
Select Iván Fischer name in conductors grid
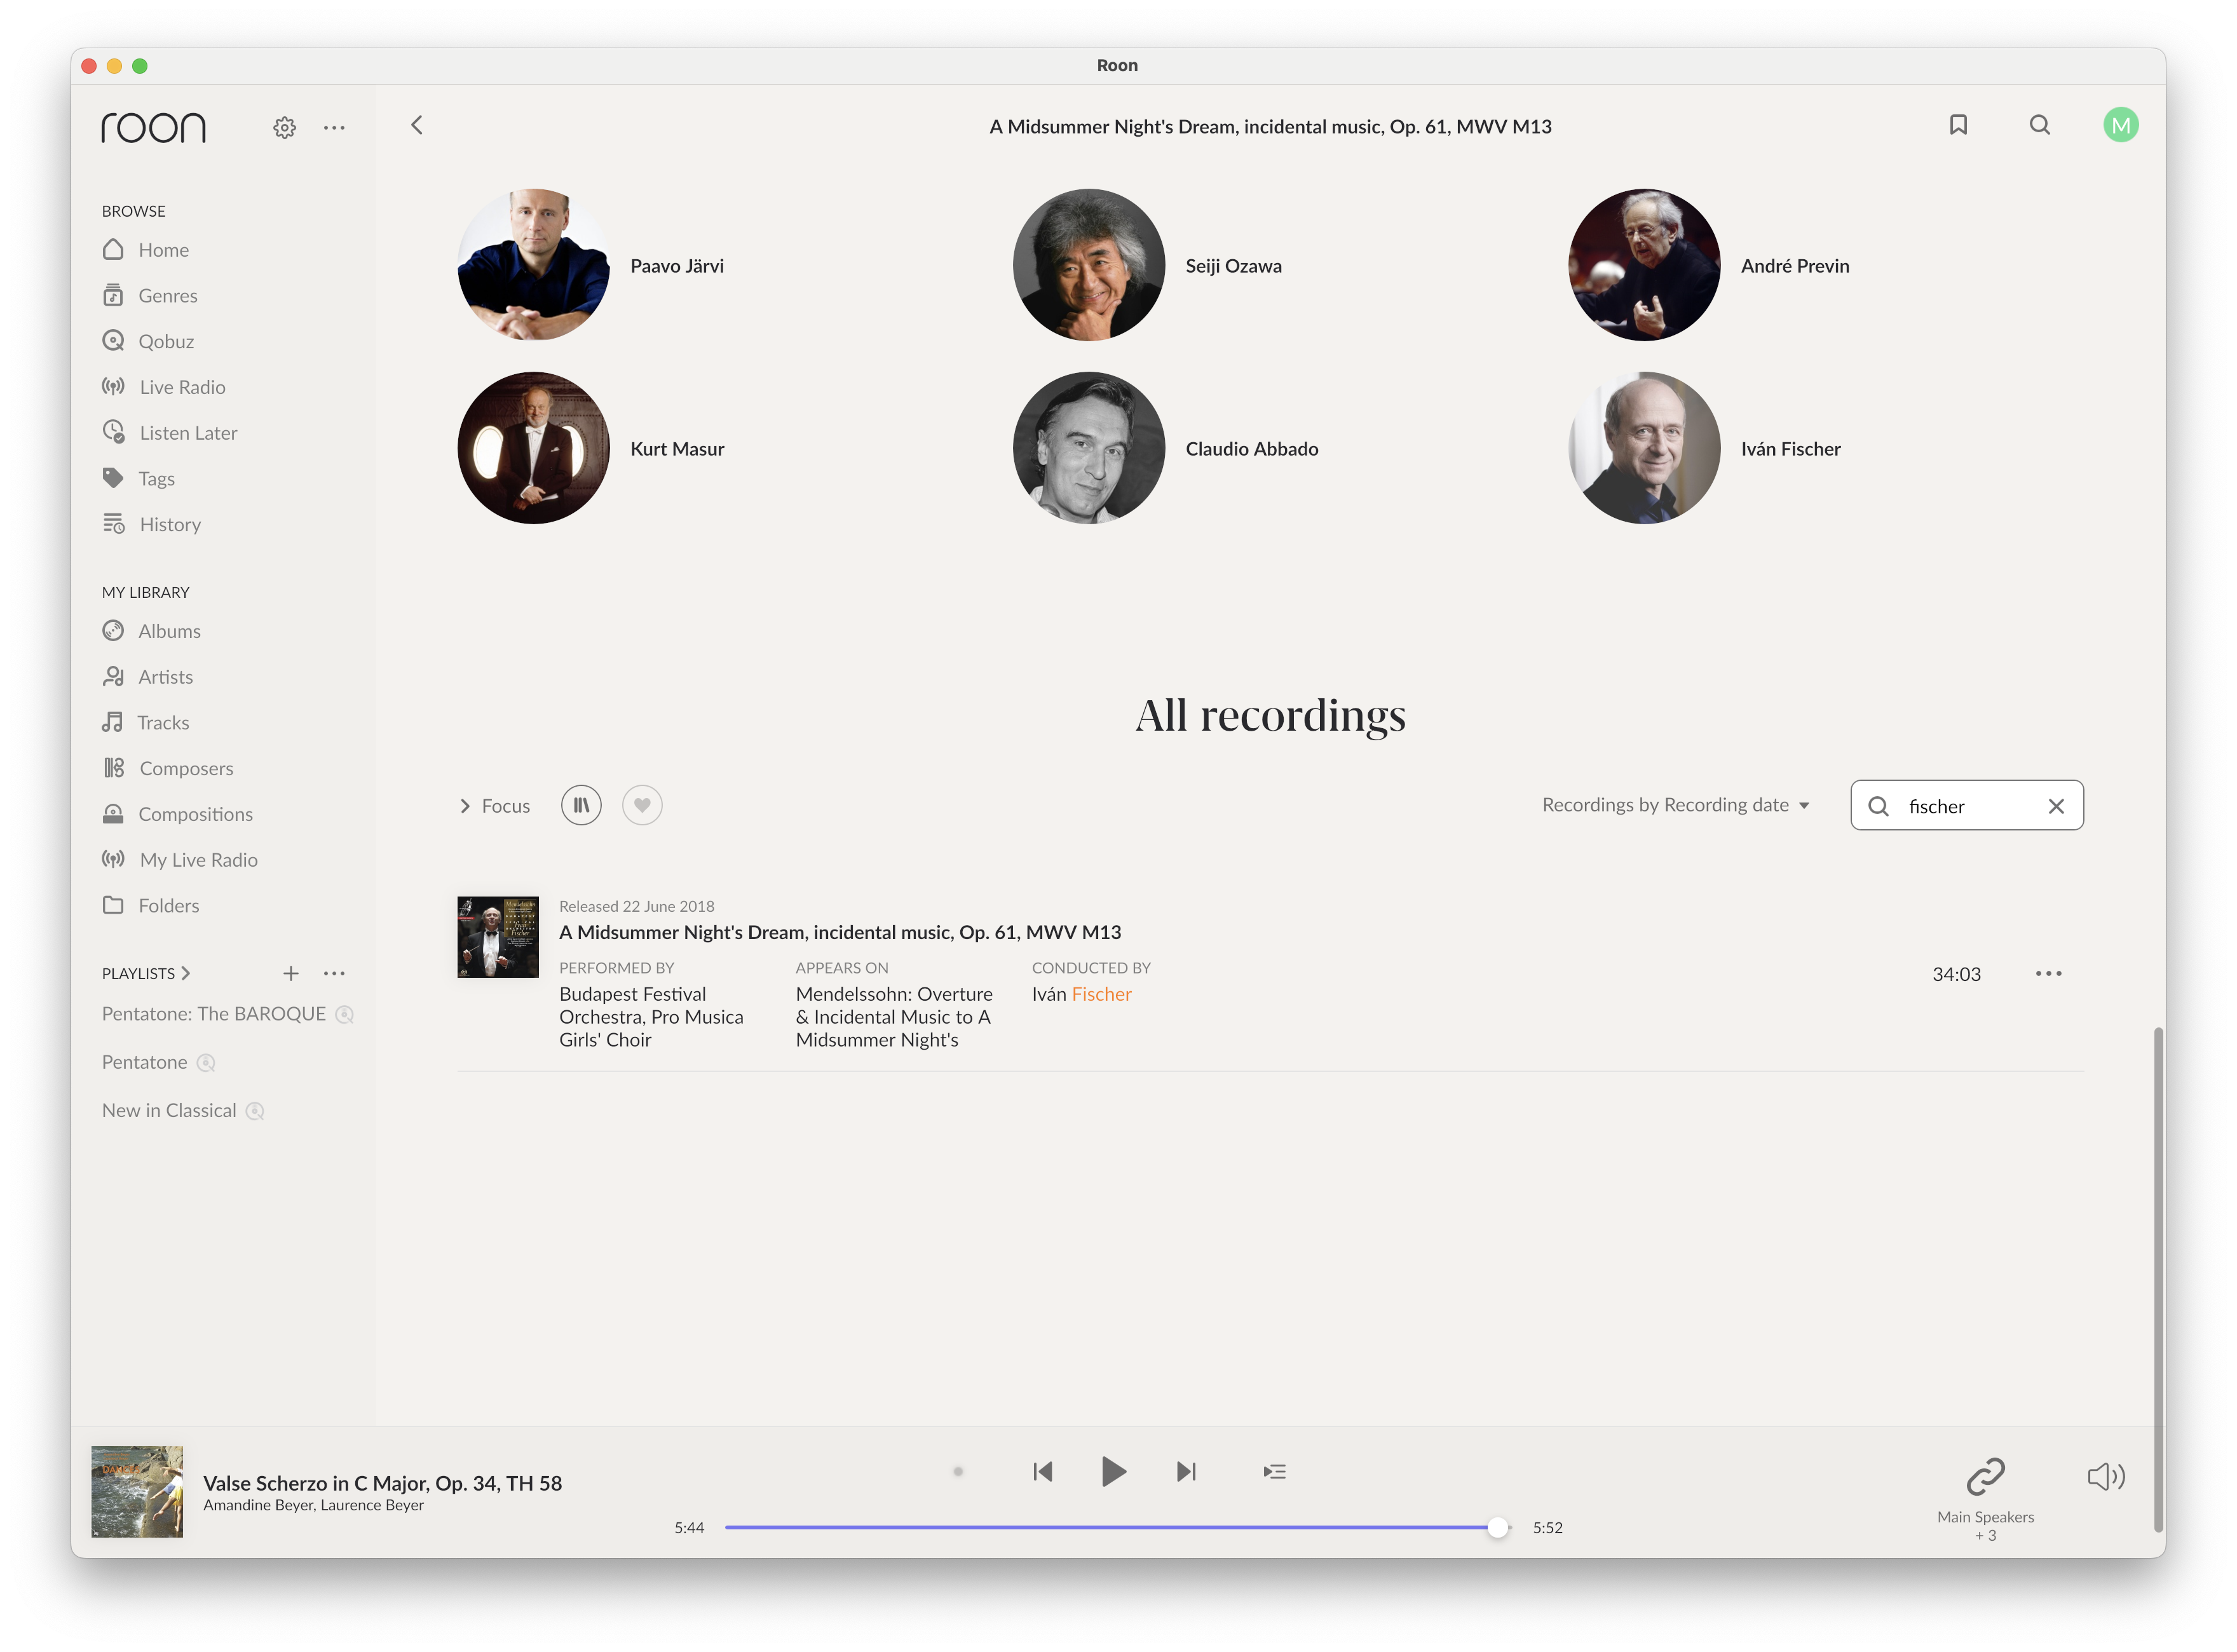click(1790, 449)
